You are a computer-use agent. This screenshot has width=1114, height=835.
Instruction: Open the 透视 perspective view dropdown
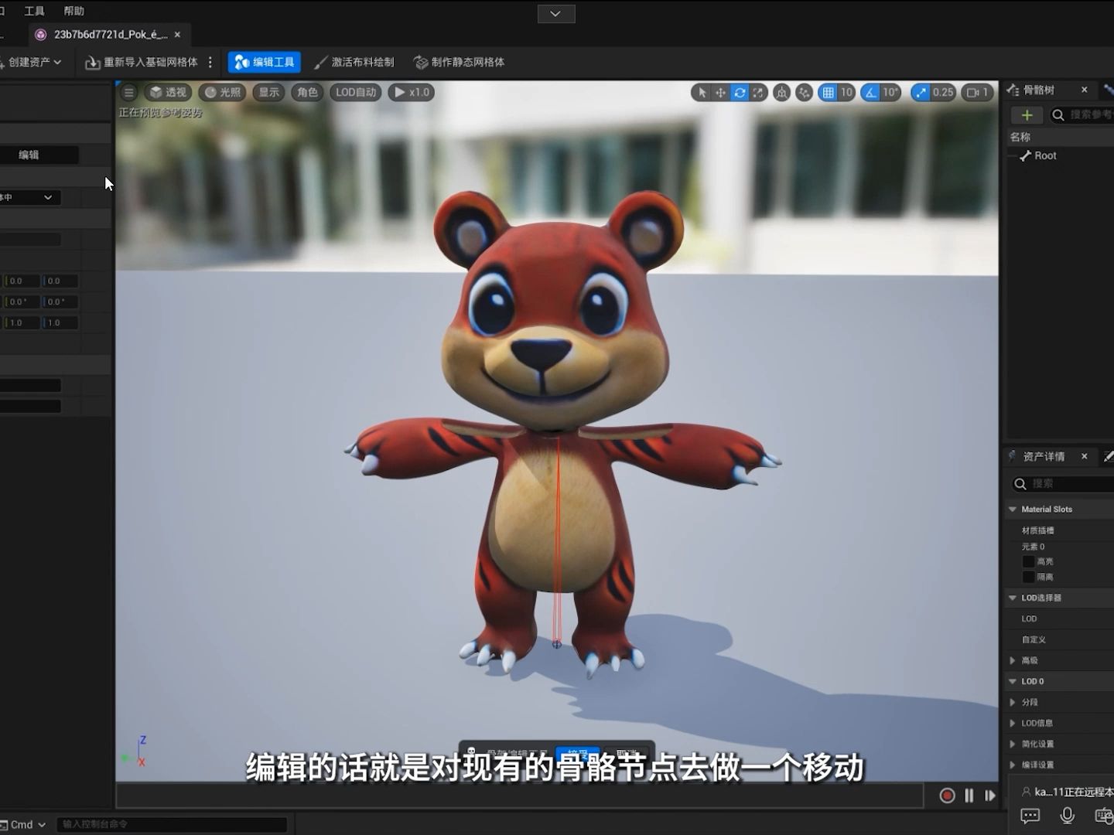click(x=168, y=93)
